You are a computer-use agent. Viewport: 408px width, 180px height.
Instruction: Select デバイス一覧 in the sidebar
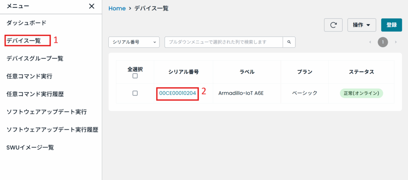click(x=24, y=40)
